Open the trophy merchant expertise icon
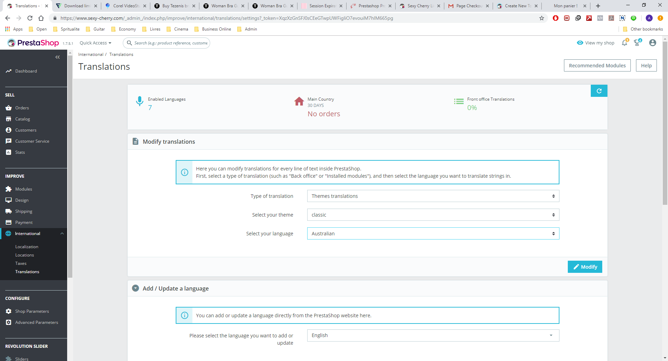The image size is (668, 361). point(637,43)
